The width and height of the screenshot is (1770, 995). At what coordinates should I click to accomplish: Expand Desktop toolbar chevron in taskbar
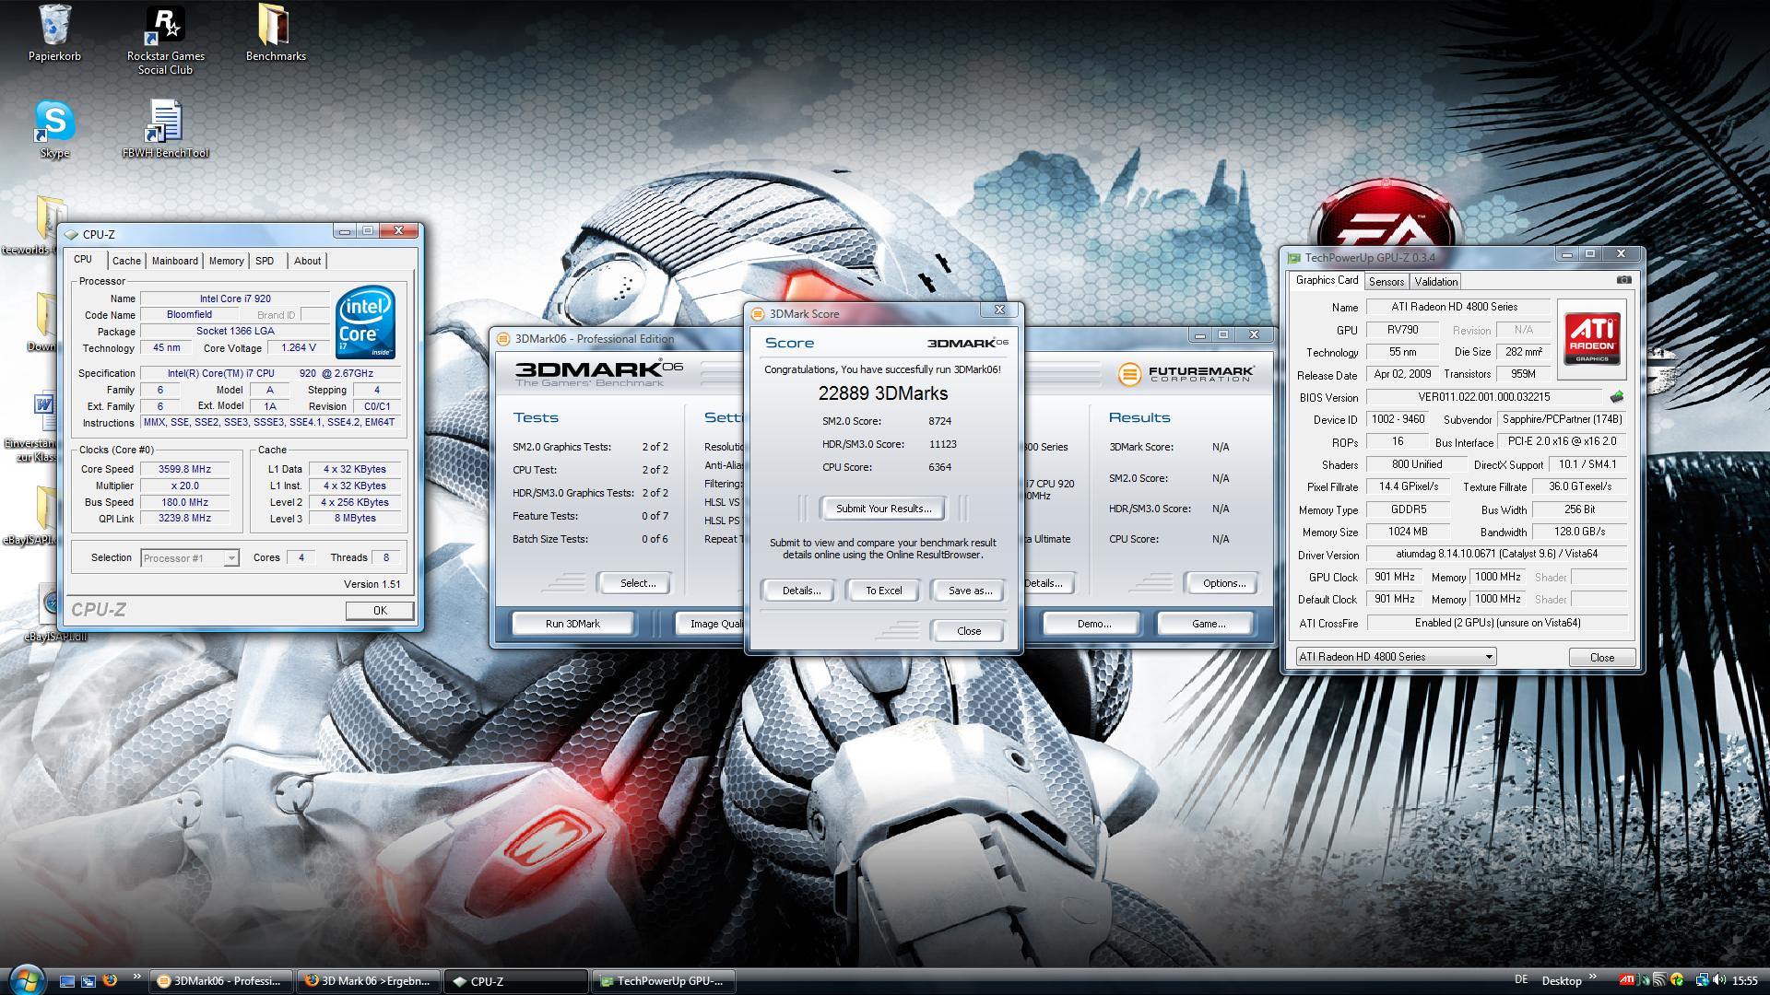(x=1593, y=977)
